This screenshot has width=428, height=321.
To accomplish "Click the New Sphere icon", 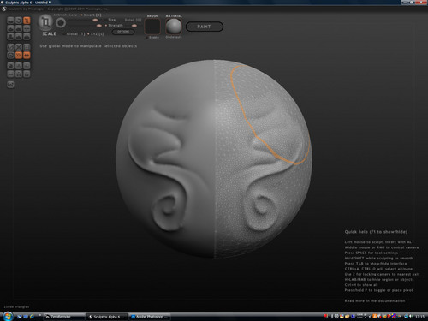I will (x=10, y=66).
